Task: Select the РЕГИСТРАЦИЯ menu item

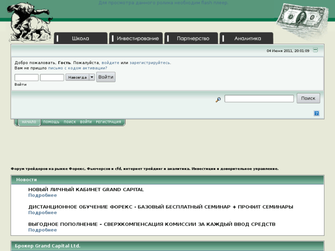Action: coord(109,122)
